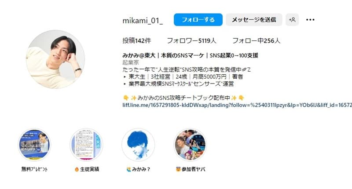Click the メッセージを送信 message button
The height and width of the screenshot is (189, 352).
coord(254,20)
